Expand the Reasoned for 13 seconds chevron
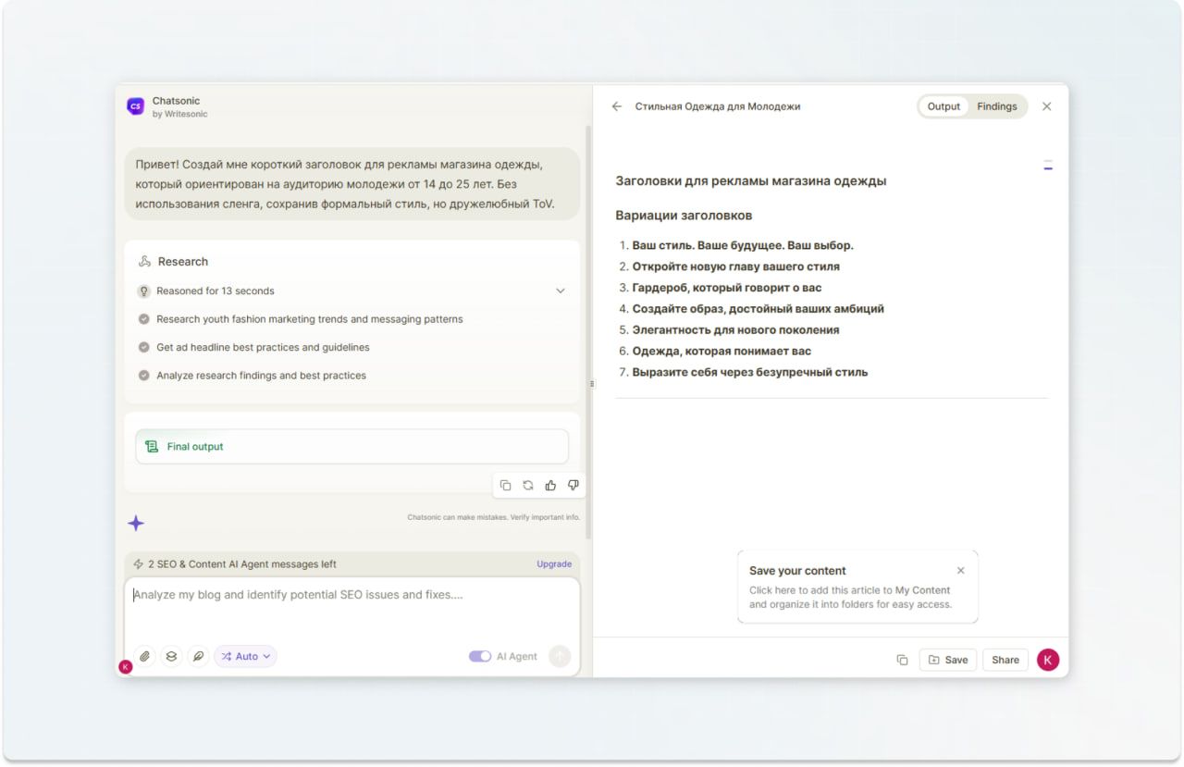Viewport: 1184px width, 767px height. click(x=560, y=291)
